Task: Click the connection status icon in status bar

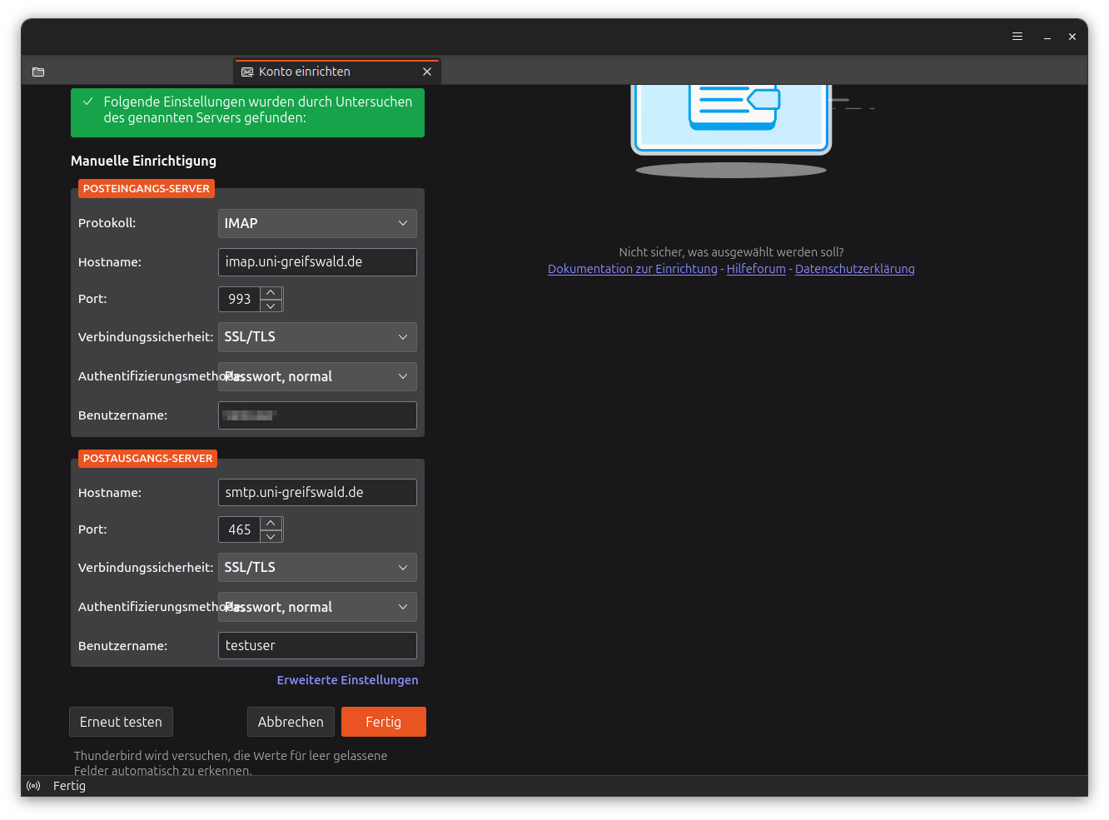Action: tap(33, 786)
